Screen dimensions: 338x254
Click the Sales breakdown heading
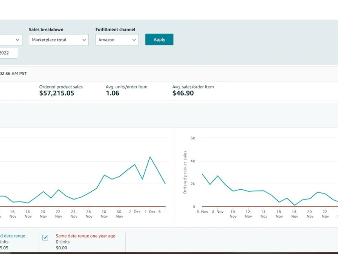[46, 29]
